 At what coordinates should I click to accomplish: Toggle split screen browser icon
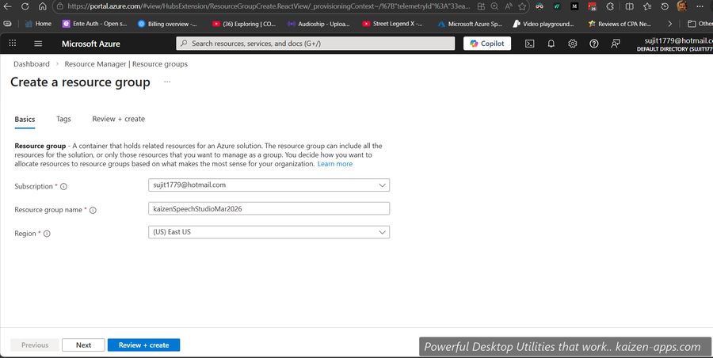tap(629, 6)
